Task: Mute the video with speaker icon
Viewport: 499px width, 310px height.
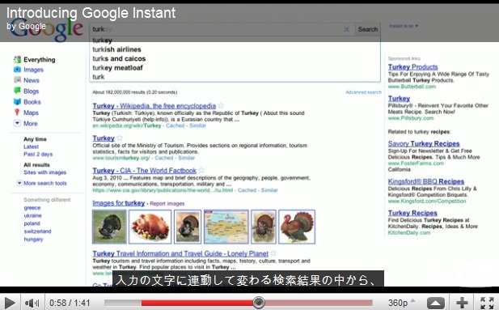Action: pyautogui.click(x=32, y=303)
